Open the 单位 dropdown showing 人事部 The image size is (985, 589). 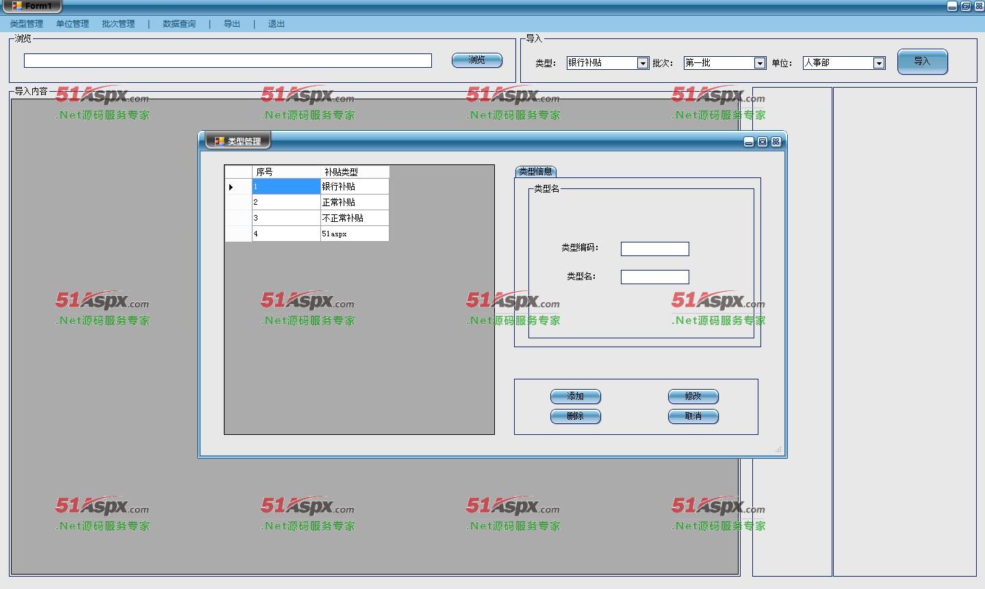coord(879,63)
